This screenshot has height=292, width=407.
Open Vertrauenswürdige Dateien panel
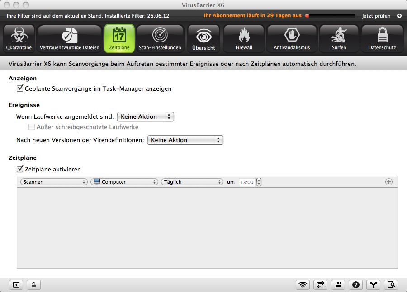click(x=69, y=39)
